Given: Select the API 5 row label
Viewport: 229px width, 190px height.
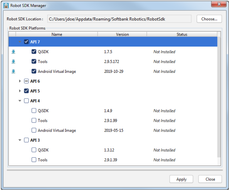Looking at the screenshot, I should 35,91.
